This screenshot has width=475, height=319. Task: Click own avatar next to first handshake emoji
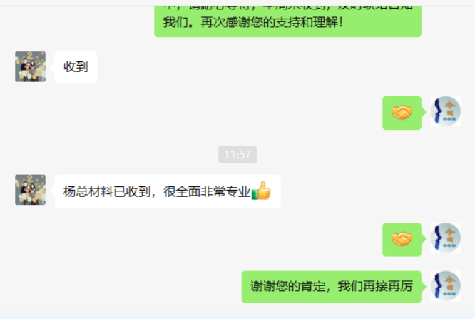446,111
